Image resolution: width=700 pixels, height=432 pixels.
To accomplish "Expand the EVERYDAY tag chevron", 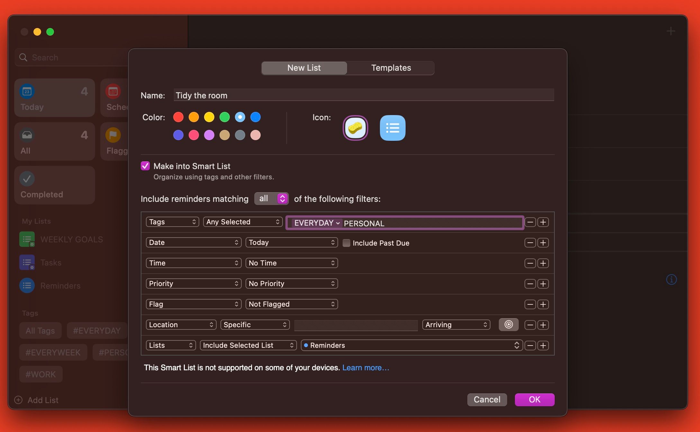I will 338,223.
